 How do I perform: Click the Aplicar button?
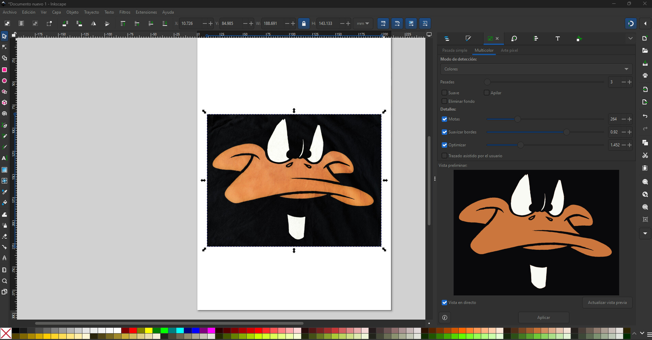click(x=543, y=318)
